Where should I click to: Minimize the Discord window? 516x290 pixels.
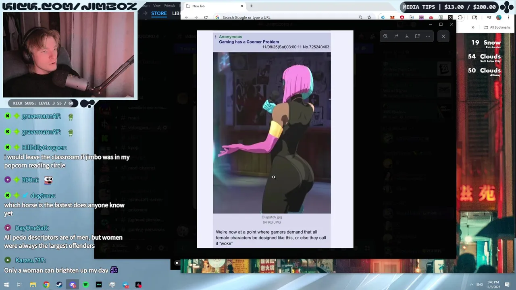coord(430,24)
